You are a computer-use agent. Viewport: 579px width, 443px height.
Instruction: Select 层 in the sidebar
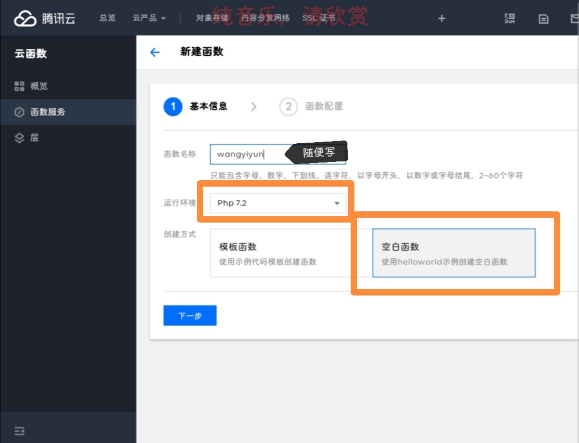(x=68, y=138)
